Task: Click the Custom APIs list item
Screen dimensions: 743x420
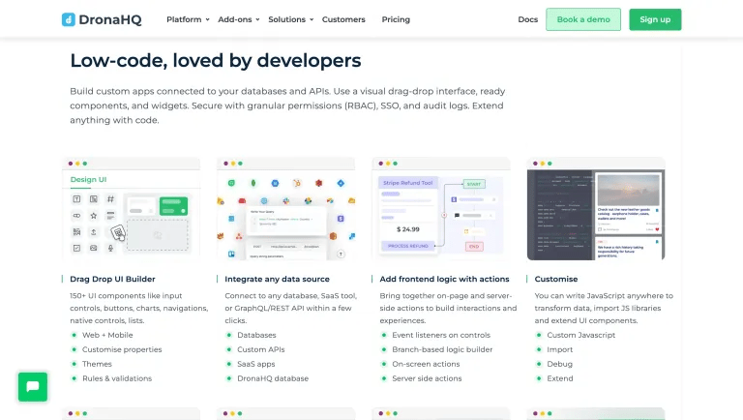Action: coord(261,349)
